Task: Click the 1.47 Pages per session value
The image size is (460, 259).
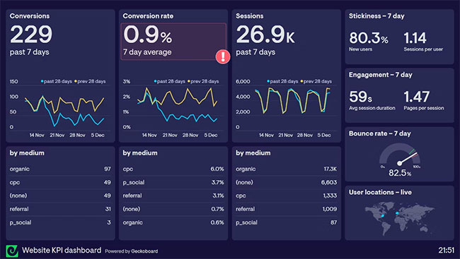Action: (417, 97)
